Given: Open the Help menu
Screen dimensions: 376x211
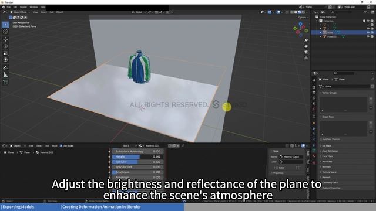Looking at the screenshot, I should pos(43,7).
